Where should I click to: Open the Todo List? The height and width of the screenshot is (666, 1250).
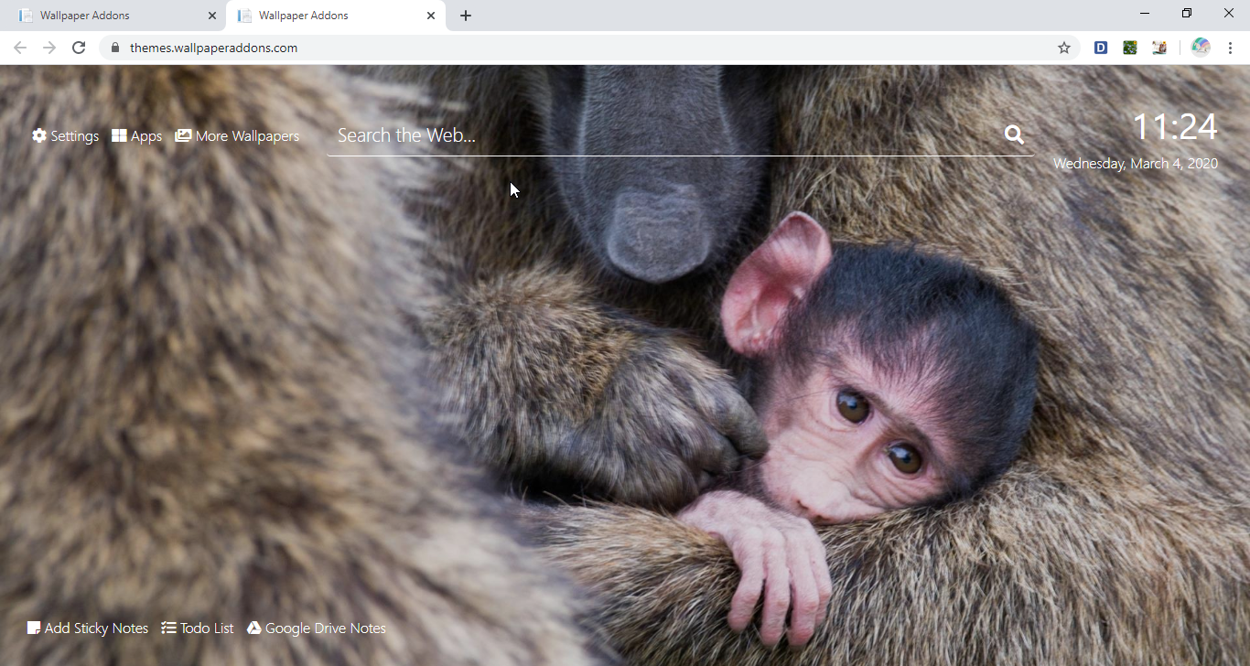[198, 628]
